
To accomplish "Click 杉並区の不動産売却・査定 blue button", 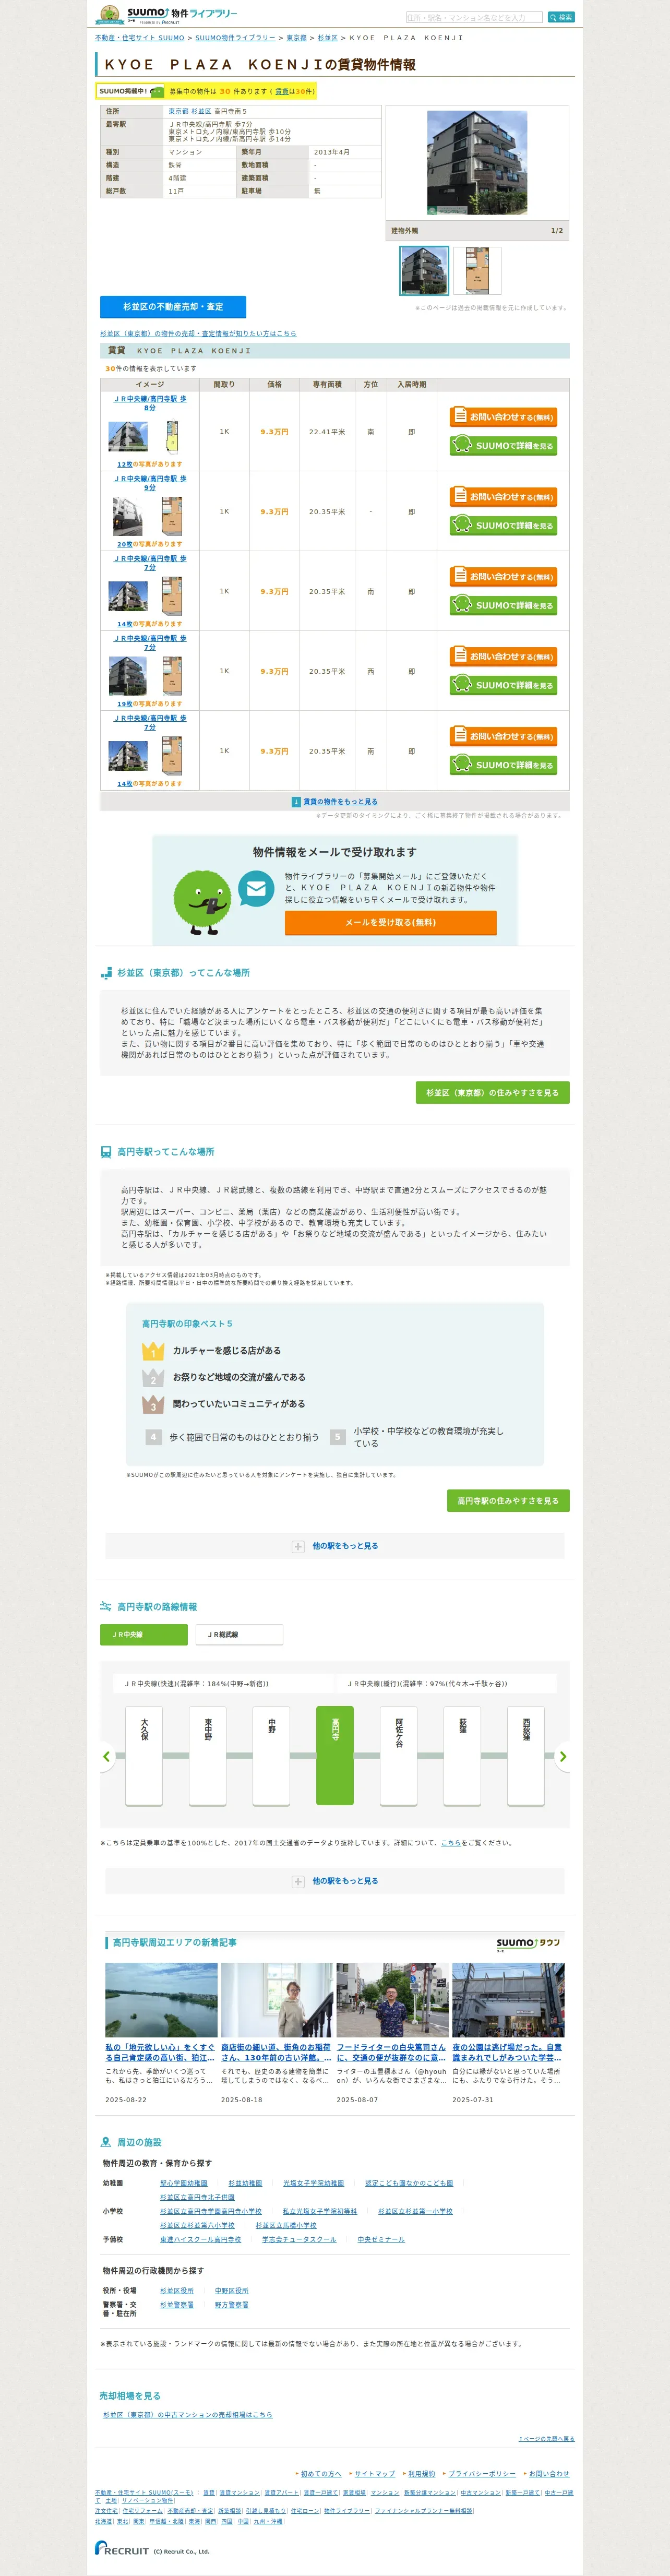I will tap(173, 307).
